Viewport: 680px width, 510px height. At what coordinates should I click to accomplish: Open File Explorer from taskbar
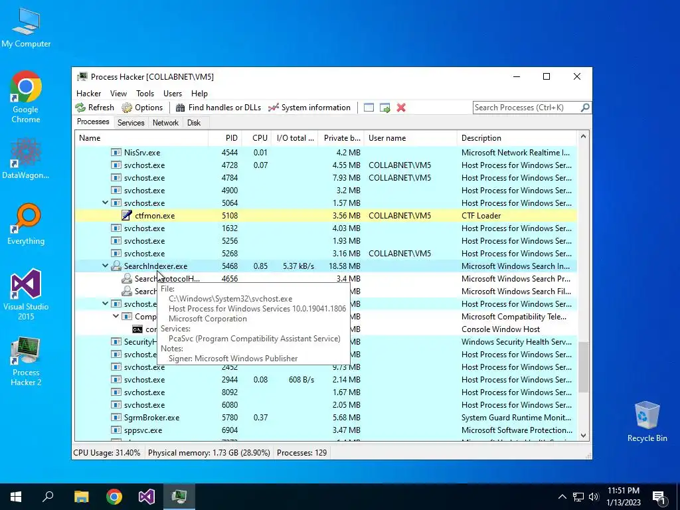point(81,497)
